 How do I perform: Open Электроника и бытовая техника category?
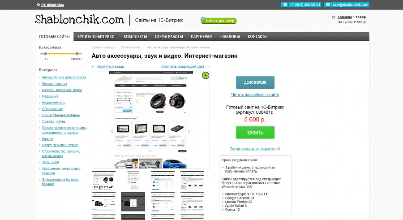60,182
